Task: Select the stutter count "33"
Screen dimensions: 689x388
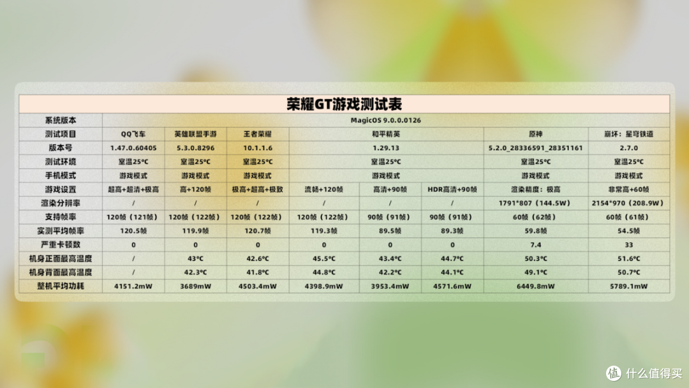Action: [629, 245]
